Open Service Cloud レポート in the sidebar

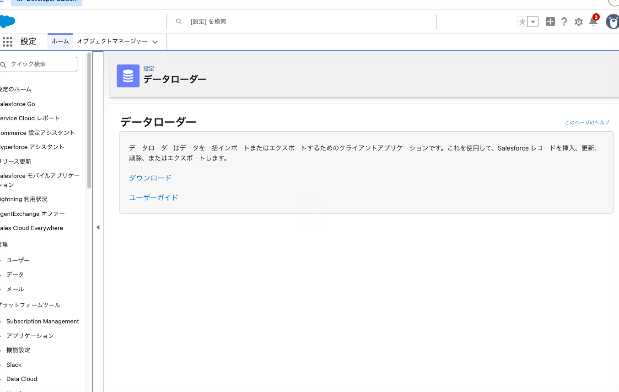[30, 118]
